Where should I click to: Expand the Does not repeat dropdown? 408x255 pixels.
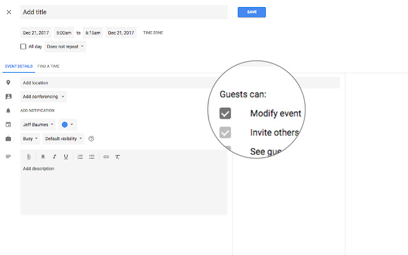click(65, 47)
